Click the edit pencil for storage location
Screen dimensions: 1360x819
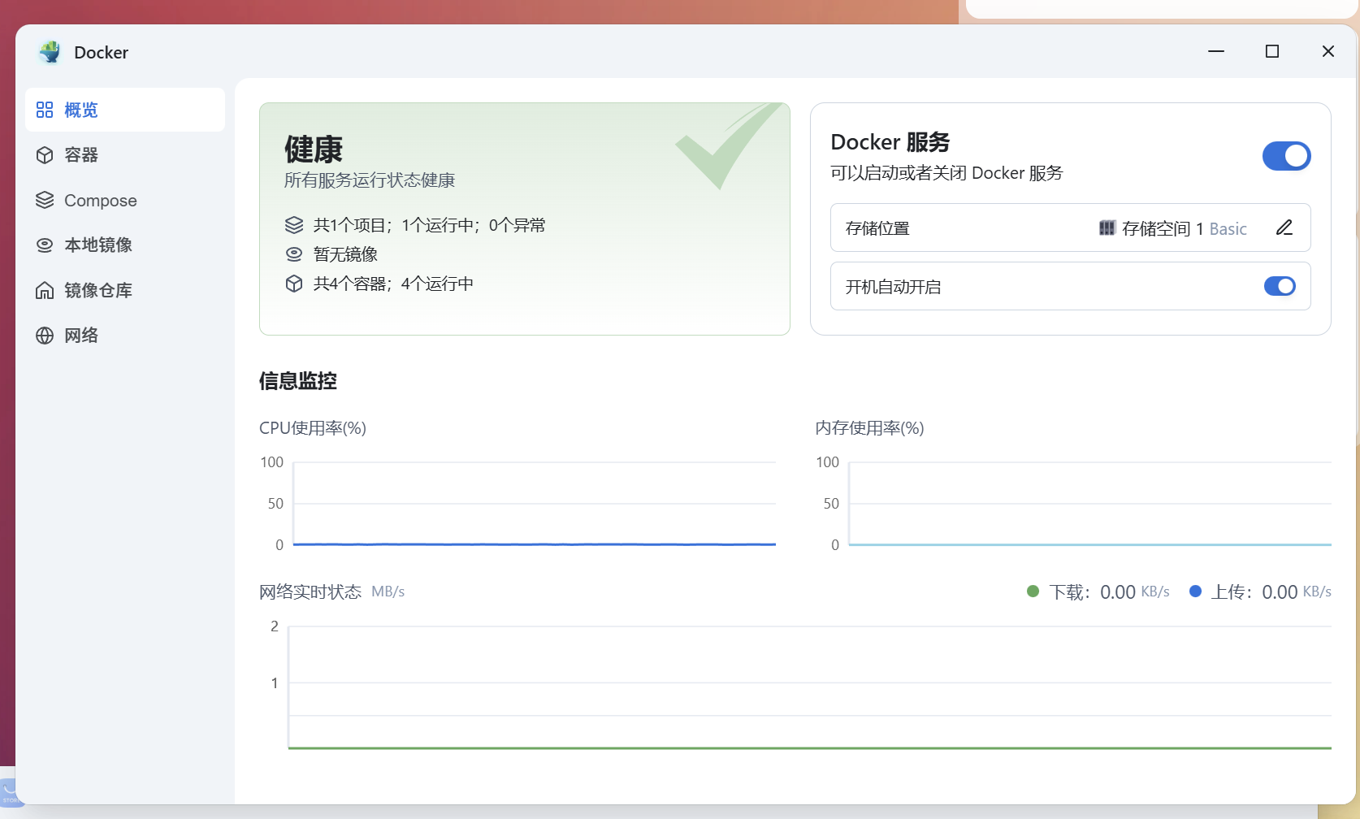(1284, 227)
